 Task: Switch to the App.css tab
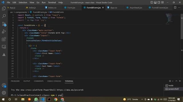pos(114,8)
